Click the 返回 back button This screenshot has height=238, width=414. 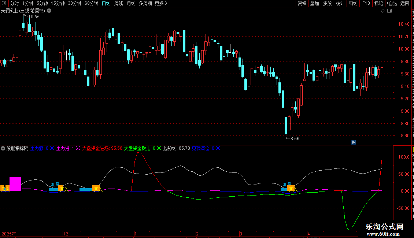point(405,3)
